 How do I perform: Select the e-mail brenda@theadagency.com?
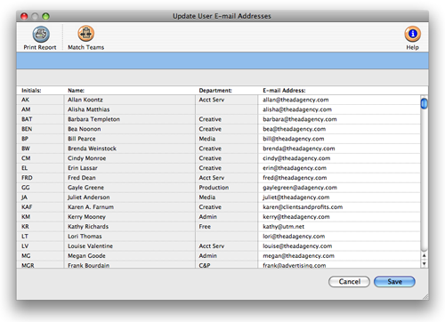pos(299,149)
